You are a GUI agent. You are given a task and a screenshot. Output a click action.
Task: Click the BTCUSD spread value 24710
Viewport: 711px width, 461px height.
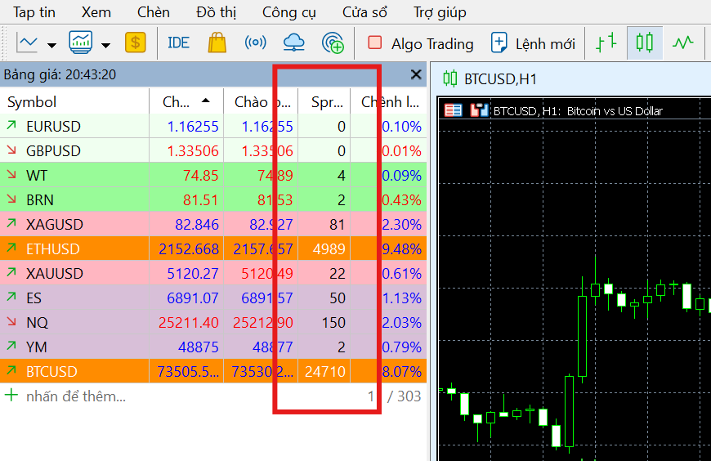pyautogui.click(x=325, y=372)
